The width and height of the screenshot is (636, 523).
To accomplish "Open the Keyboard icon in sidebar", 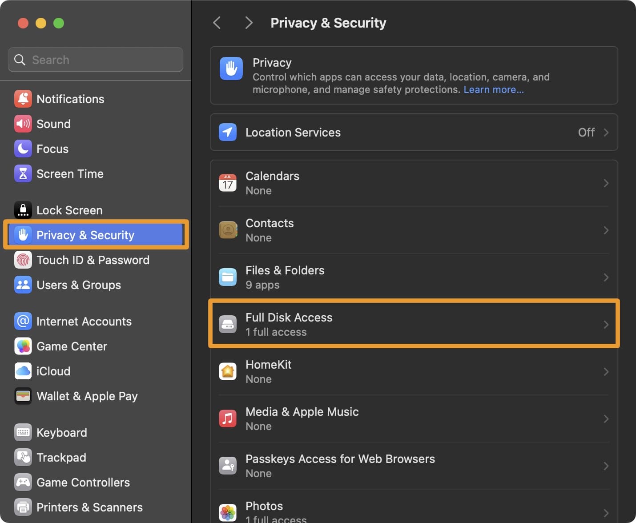I will (23, 432).
